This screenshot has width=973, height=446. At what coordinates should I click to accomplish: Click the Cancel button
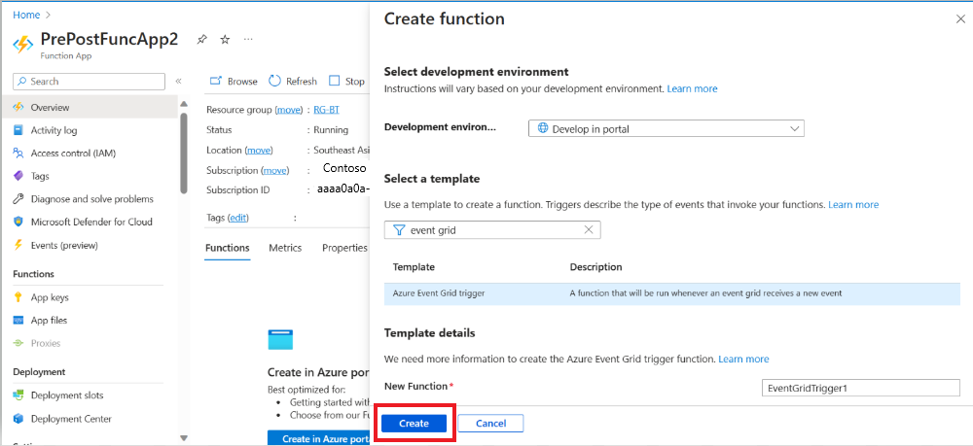(490, 424)
